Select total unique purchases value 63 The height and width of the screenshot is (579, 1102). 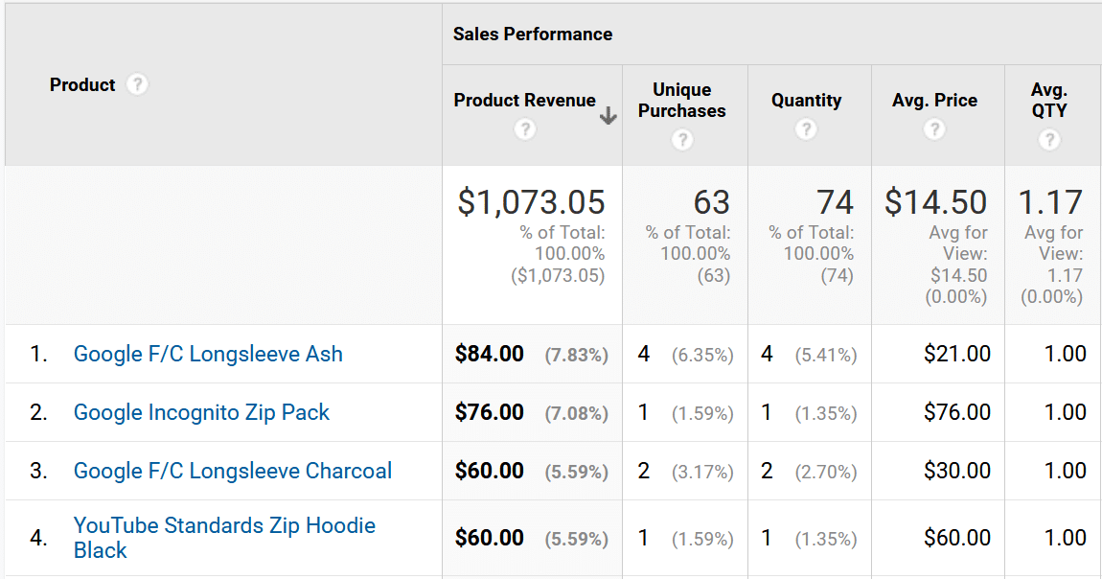coord(712,202)
